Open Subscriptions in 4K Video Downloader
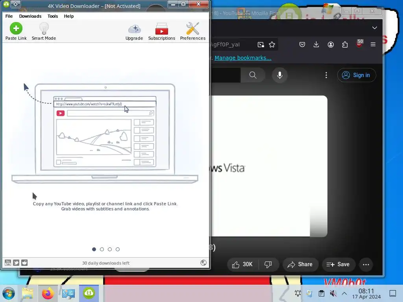Image resolution: width=403 pixels, height=302 pixels. point(162,31)
